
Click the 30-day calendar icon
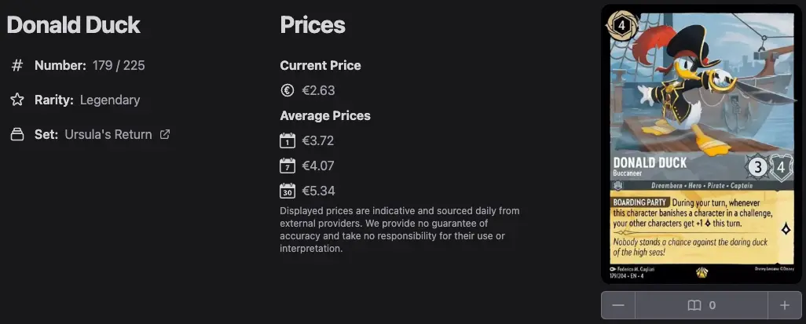pos(288,191)
